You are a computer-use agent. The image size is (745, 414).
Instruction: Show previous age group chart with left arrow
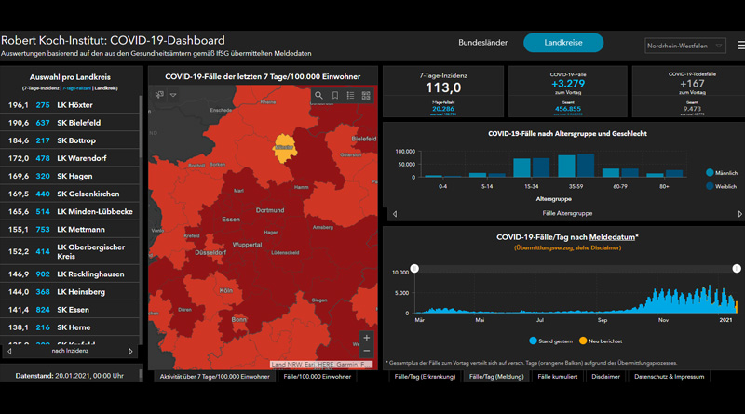[x=395, y=214]
